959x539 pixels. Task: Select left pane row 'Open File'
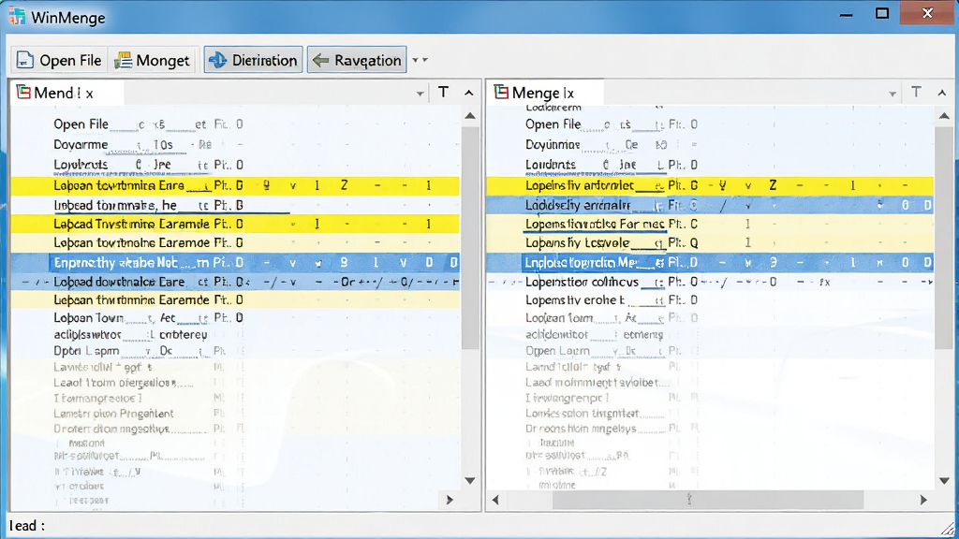pyautogui.click(x=236, y=124)
